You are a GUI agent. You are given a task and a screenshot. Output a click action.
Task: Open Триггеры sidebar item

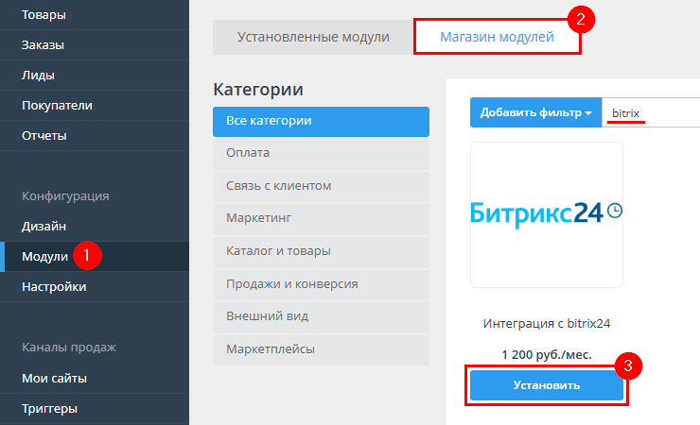pos(49,408)
